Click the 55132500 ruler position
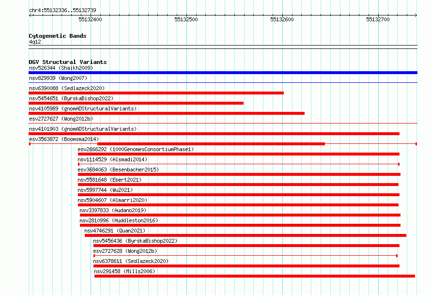The image size is (431, 295). (186, 19)
